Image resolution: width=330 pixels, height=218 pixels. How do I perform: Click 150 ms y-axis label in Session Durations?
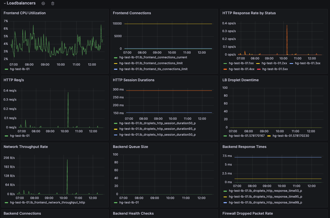point(118,113)
